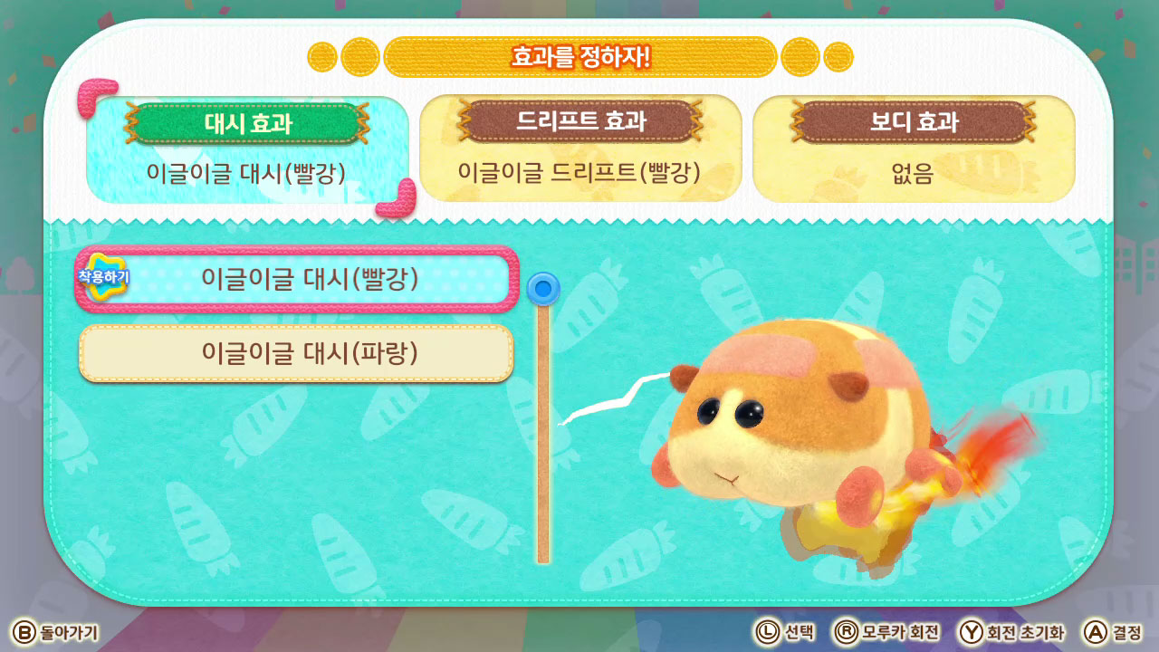Open the 보디 효과 tab
The image size is (1159, 652).
914,148
